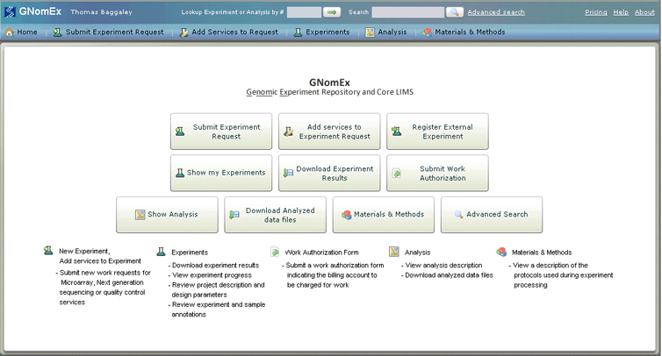The height and width of the screenshot is (356, 662).
Task: Open the Pricing link
Action: [x=596, y=12]
